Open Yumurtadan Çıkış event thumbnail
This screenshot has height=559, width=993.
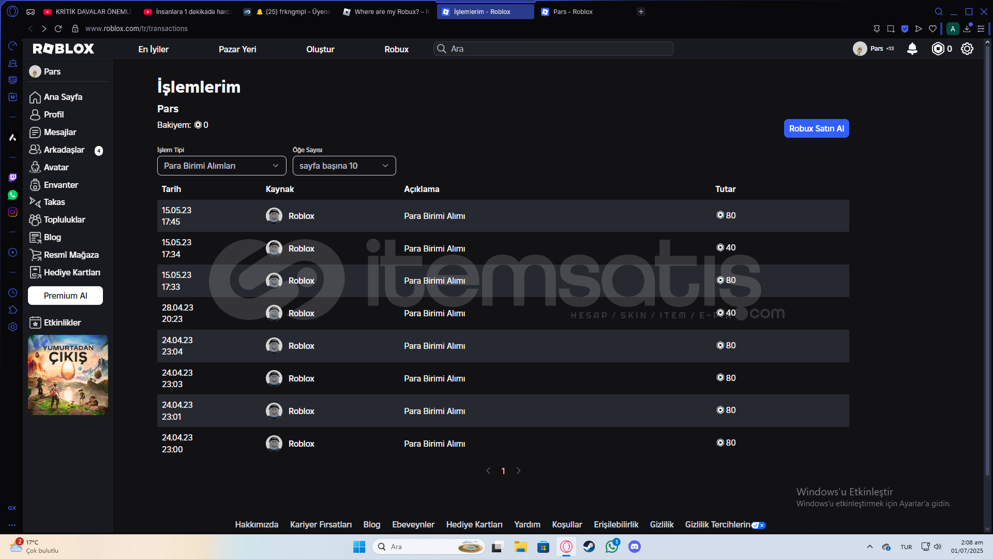(x=68, y=375)
